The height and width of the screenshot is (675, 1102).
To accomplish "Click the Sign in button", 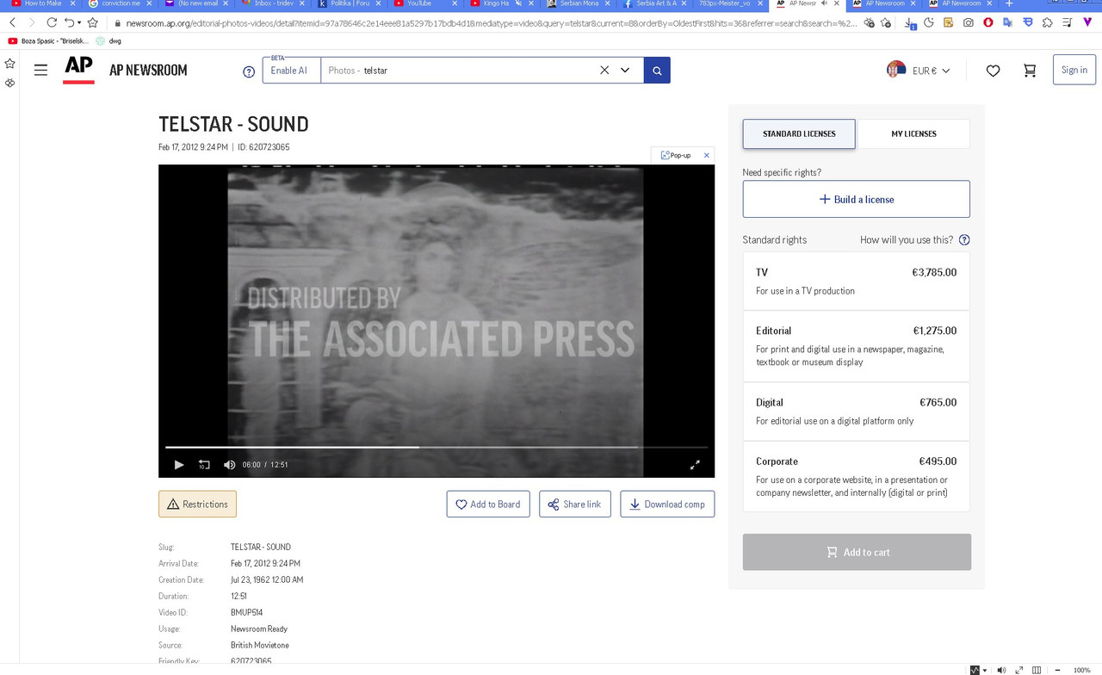I will (1074, 70).
